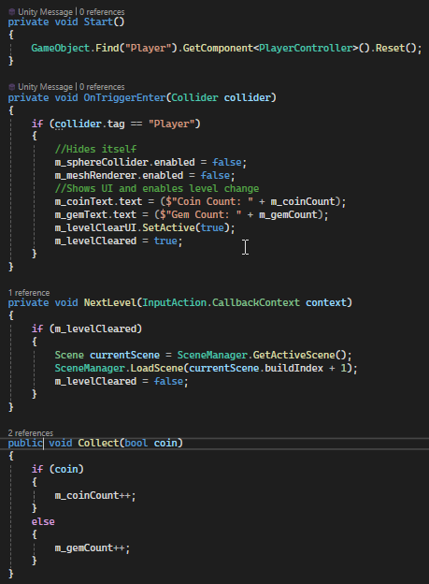Click the m_gemCount++ statement
Image resolution: width=429 pixels, height=584 pixels.
point(93,547)
